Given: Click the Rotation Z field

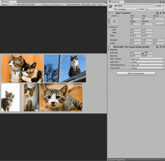Looking at the screenshot, I should [160, 40].
